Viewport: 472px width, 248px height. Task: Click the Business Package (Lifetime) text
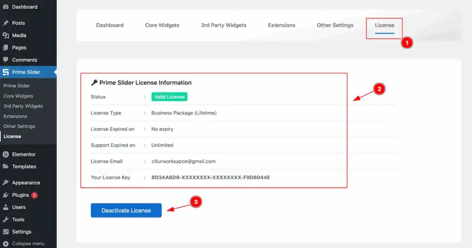tap(184, 113)
